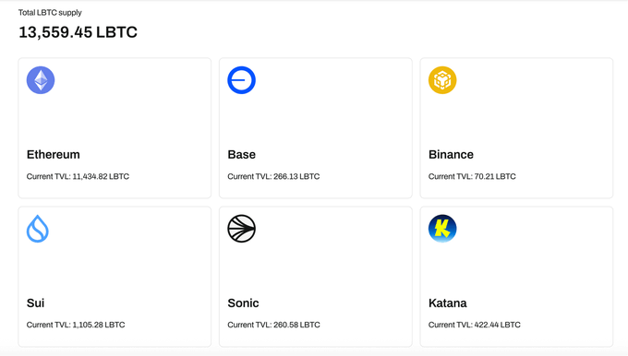This screenshot has width=628, height=356.
Task: Click the Sonic striped circle logo
Action: (x=242, y=229)
